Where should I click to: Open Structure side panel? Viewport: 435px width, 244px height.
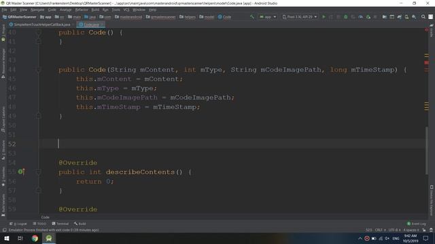coord(3,150)
